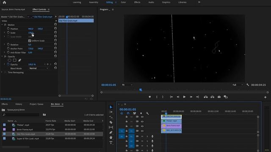
Task: Choose the free draw bezier mask pen
Action: pyautogui.click(x=19, y=60)
